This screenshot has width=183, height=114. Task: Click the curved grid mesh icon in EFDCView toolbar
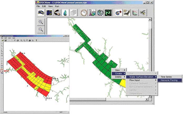click(x=41, y=13)
